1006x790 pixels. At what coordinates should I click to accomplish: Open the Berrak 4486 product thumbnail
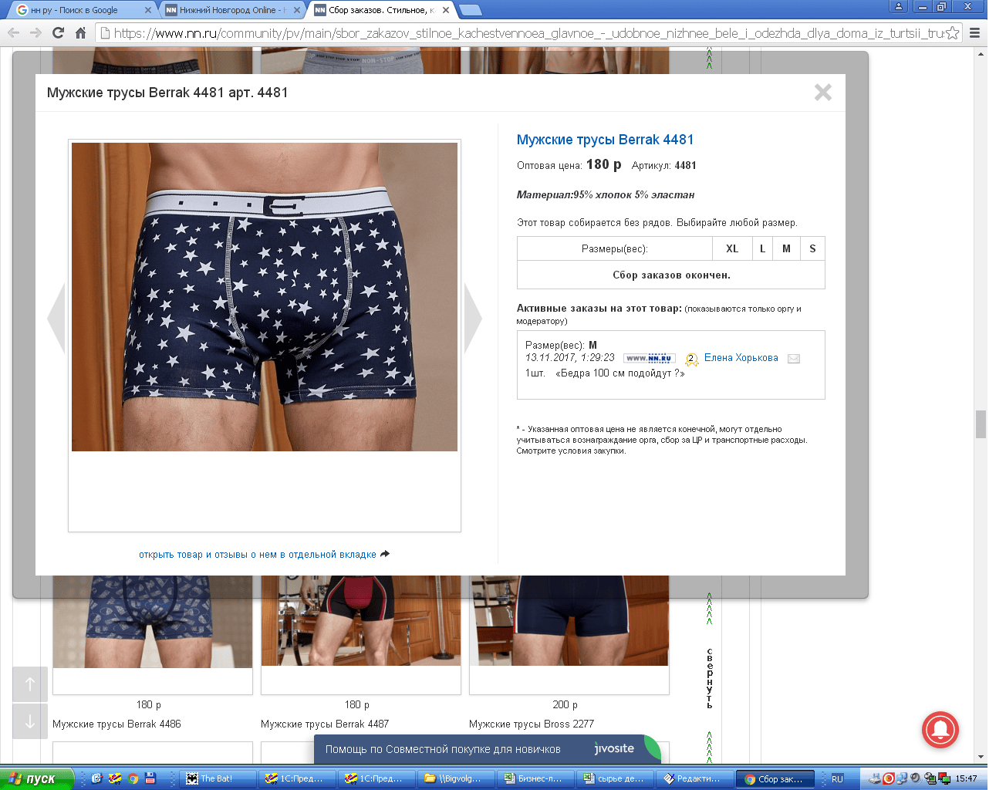[x=153, y=622]
